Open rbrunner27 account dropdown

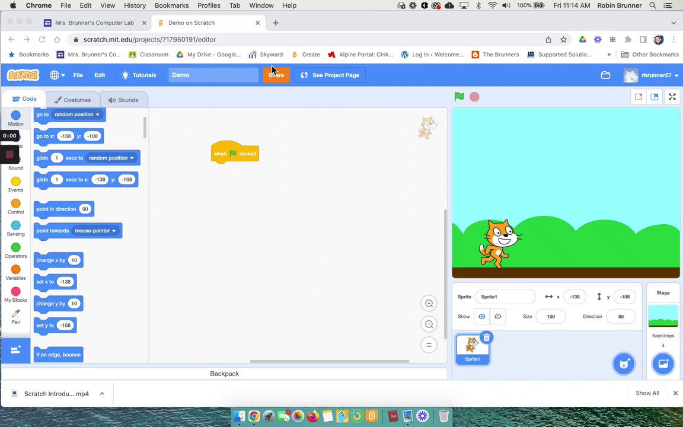[651, 75]
